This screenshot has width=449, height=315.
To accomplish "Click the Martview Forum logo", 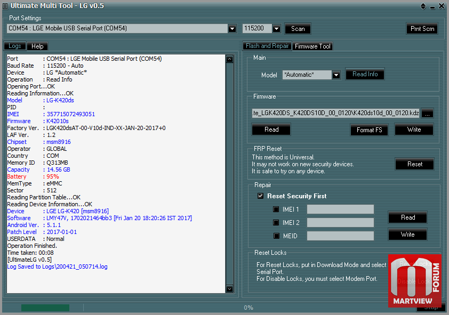I will point(415,281).
